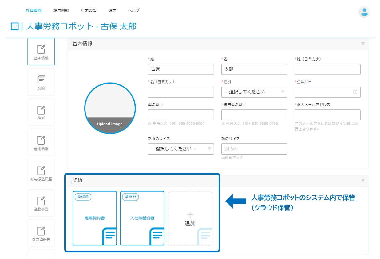Open the 雇用情報 sidebar icon

click(x=41, y=142)
